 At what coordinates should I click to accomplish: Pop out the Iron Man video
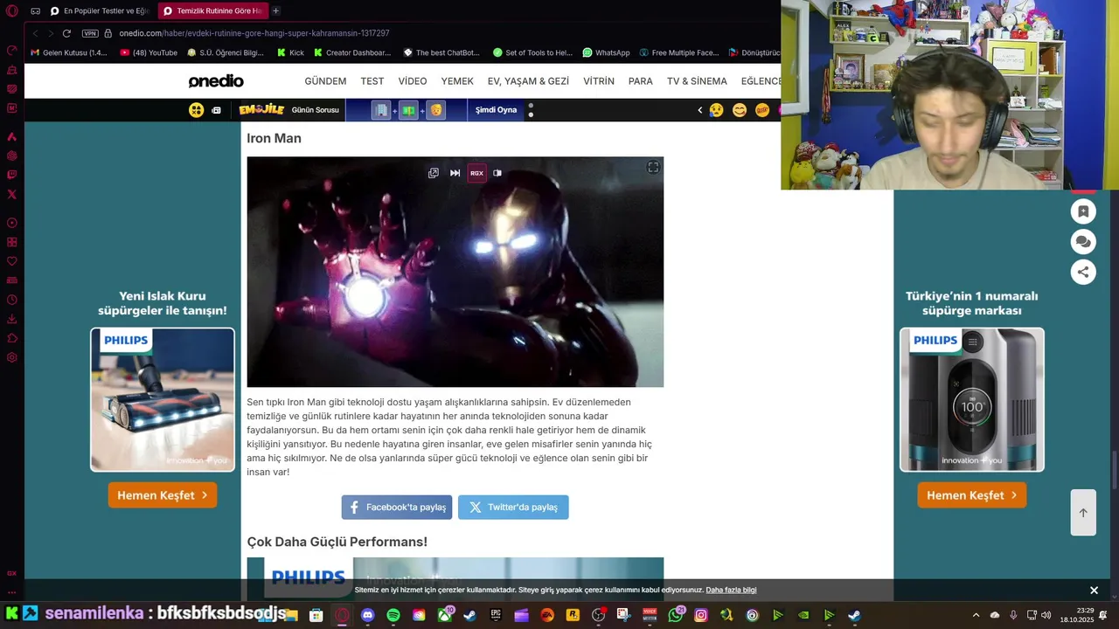tap(434, 173)
